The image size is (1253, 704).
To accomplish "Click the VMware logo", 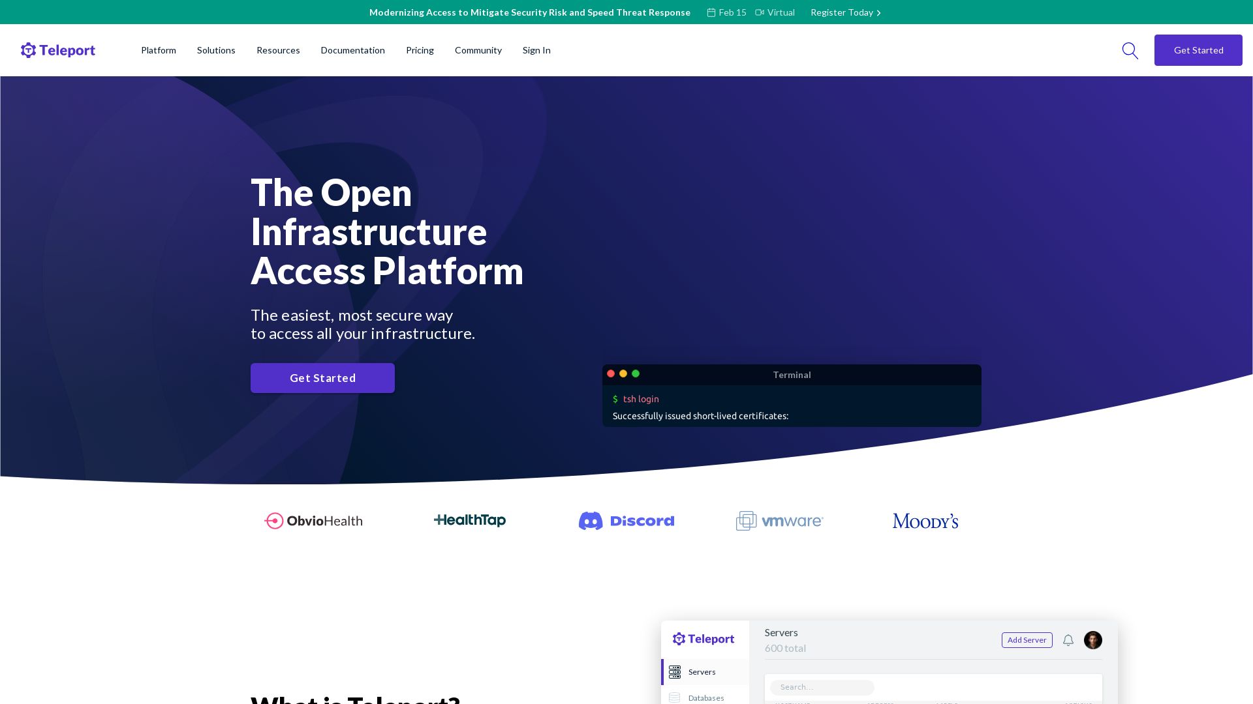I will tap(779, 521).
